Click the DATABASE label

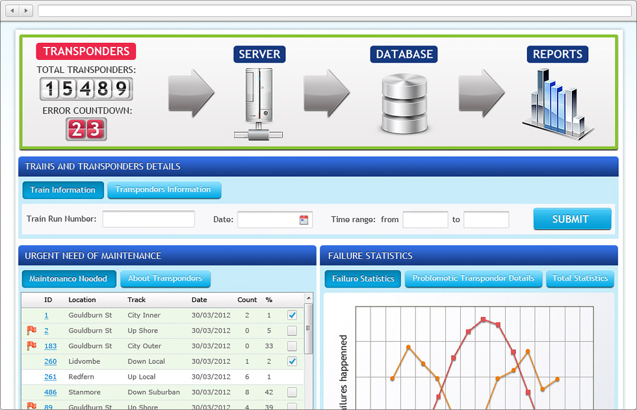(x=404, y=55)
